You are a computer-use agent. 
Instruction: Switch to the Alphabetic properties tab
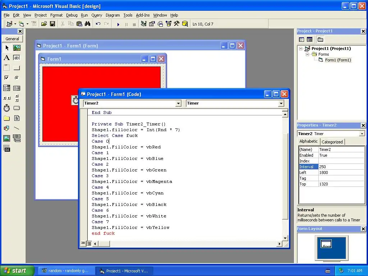tap(308, 141)
